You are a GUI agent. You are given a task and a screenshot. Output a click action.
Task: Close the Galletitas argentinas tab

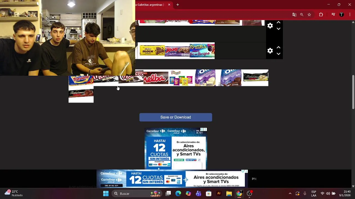coord(169,5)
